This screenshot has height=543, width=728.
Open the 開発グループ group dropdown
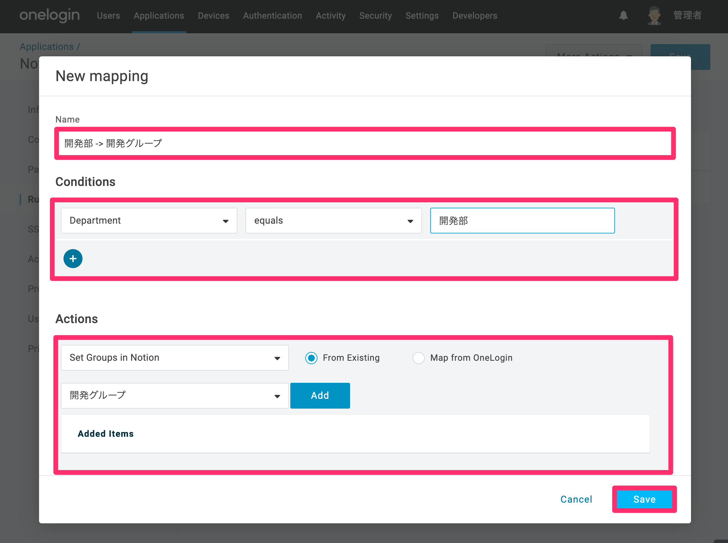tap(175, 396)
